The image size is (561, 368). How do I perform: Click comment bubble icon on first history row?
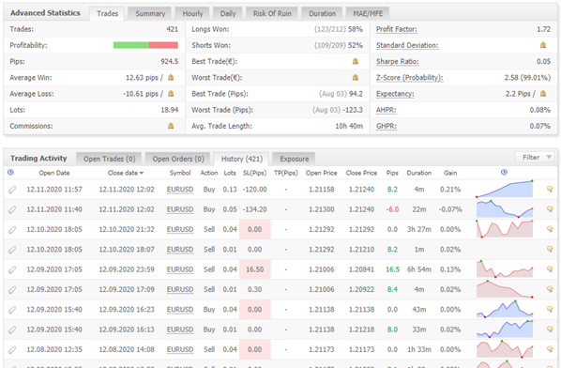click(550, 189)
